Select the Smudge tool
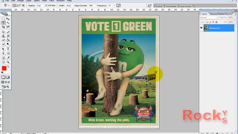The width and height of the screenshot is (238, 134). tap(3, 44)
